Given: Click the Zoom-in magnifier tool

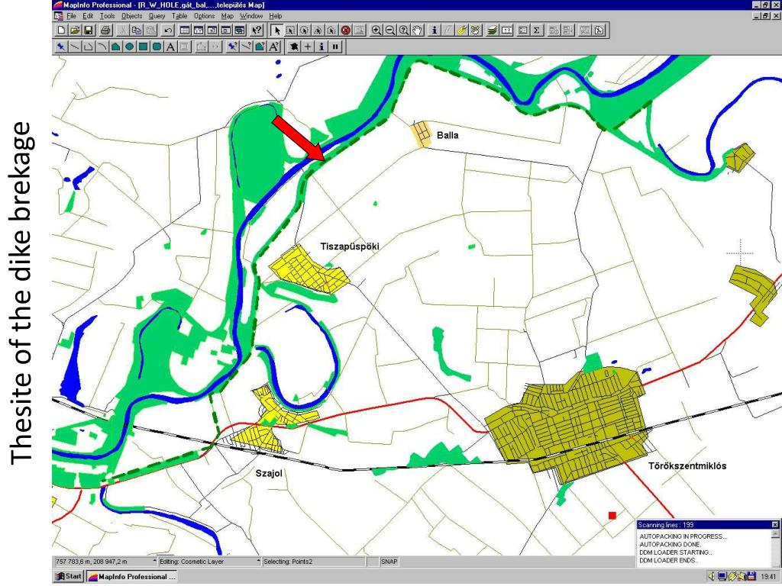Looking at the screenshot, I should coord(376,31).
